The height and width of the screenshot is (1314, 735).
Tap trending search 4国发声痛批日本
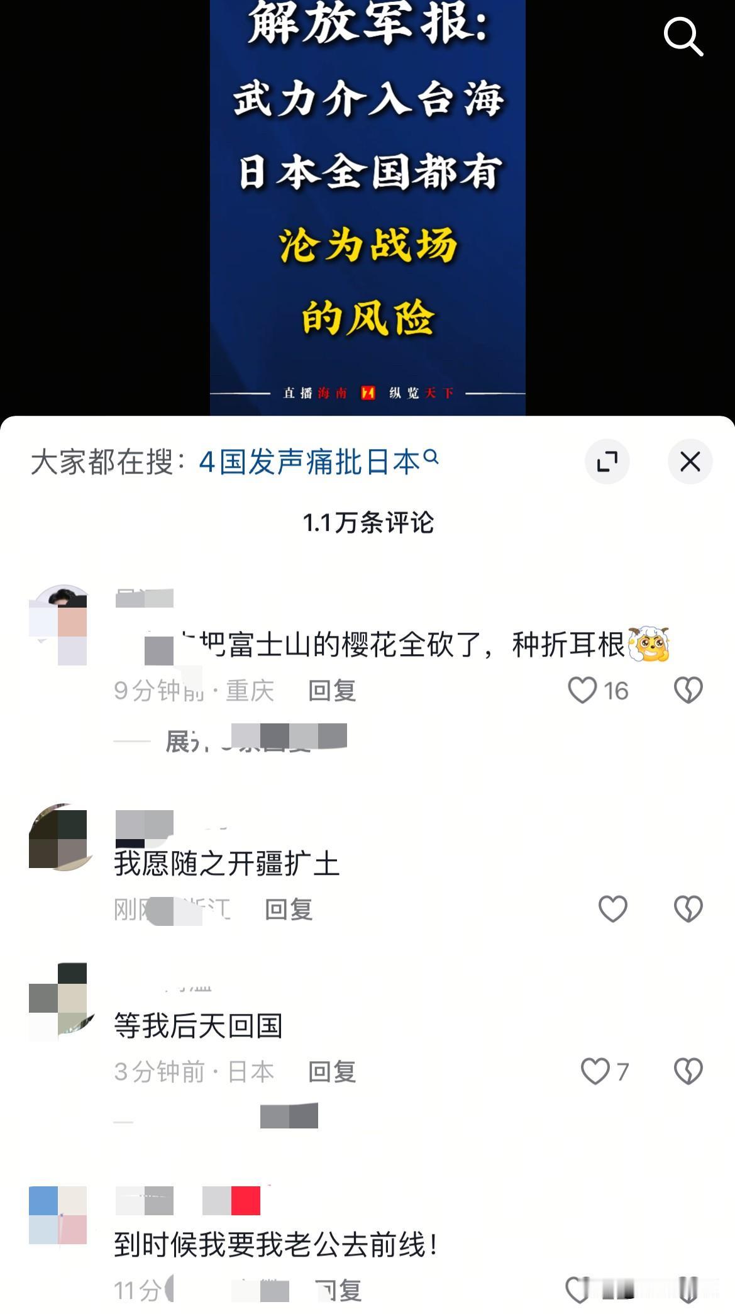click(318, 462)
